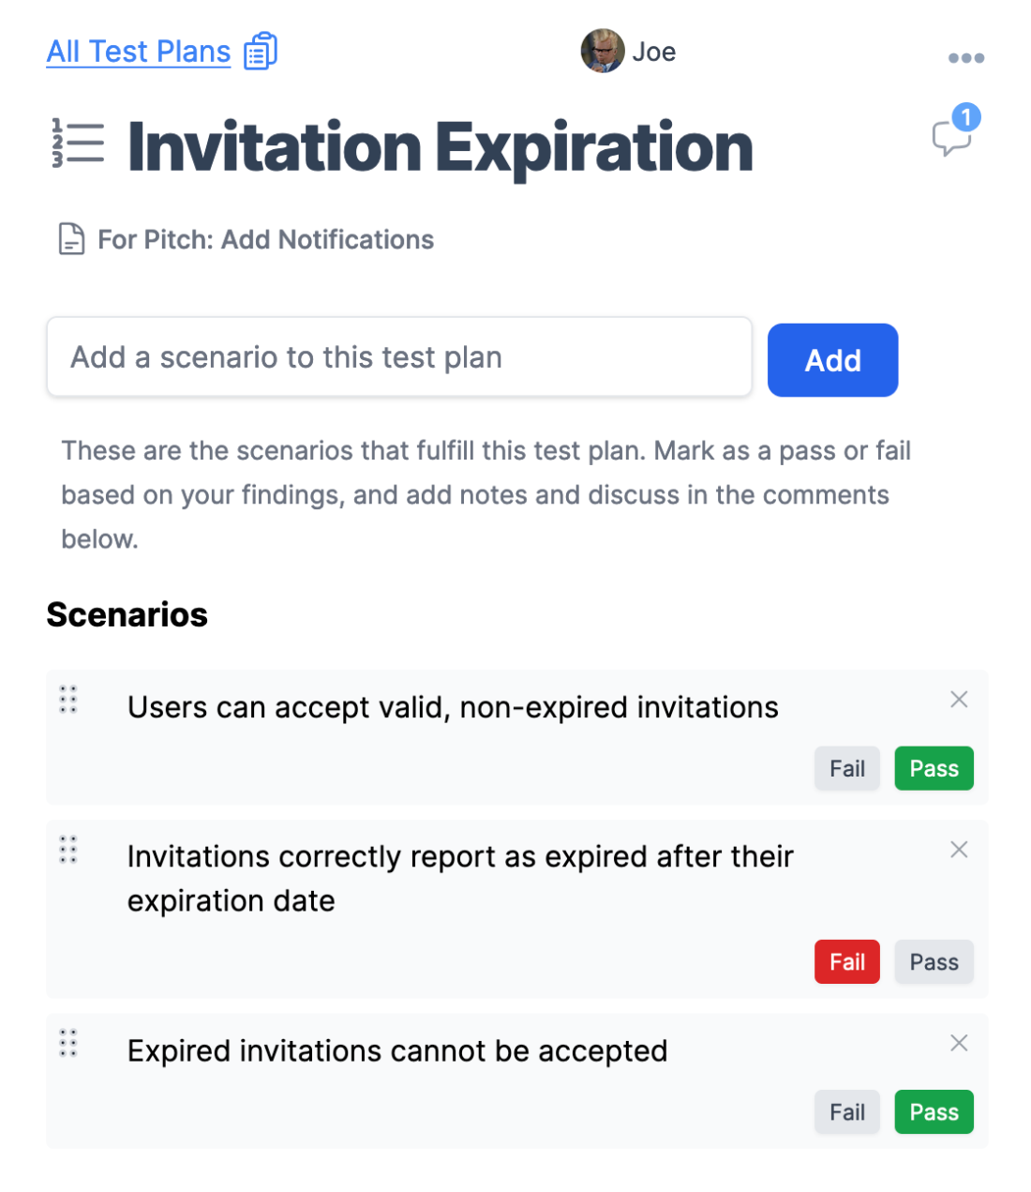Click drag handle of 'Expired invitations' scenario
1031x1192 pixels.
pos(68,1043)
